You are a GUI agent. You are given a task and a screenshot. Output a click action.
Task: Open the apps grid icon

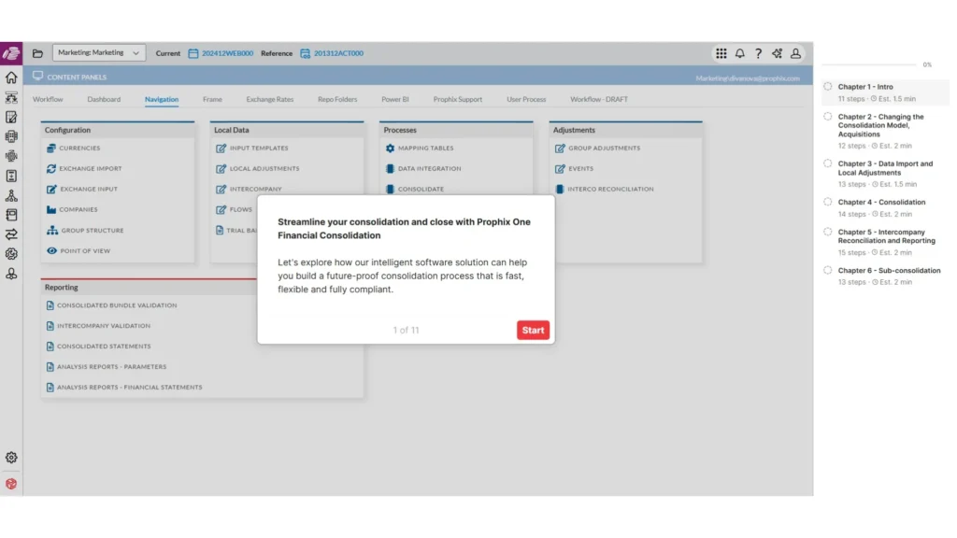pos(721,53)
